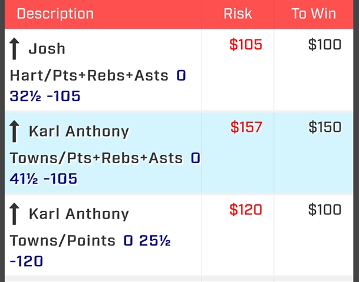Click the Description column header
This screenshot has height=282, width=359.
tap(55, 14)
